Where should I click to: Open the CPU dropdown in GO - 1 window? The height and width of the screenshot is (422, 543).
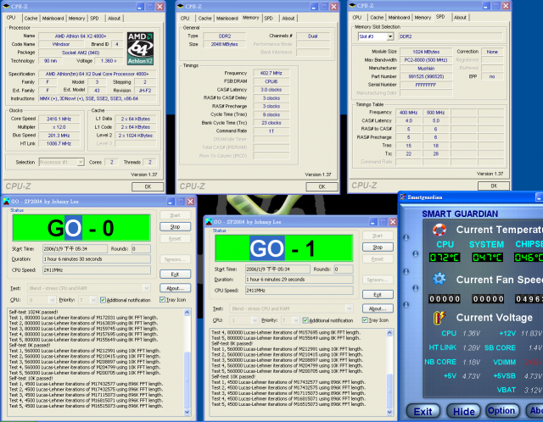(x=255, y=320)
